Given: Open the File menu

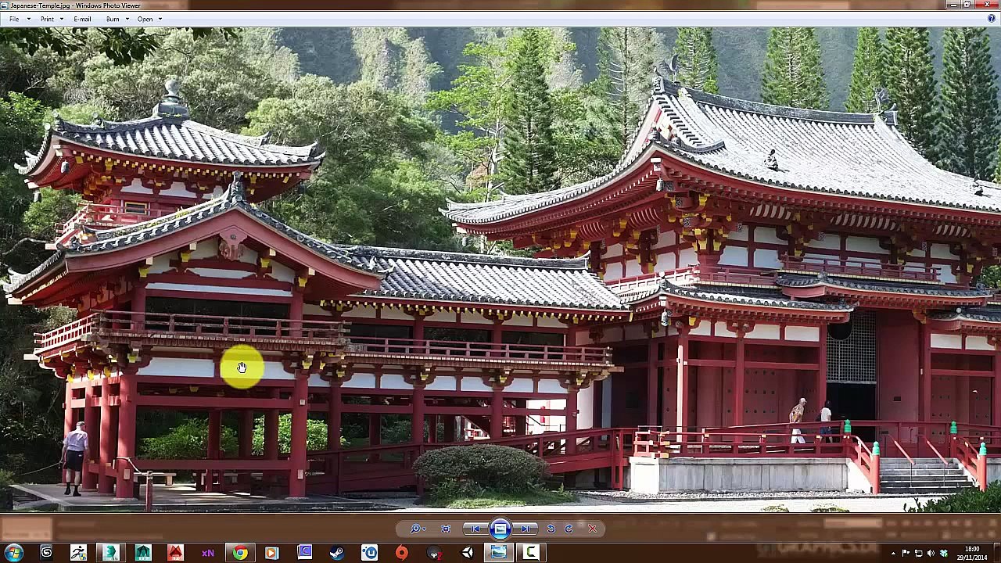Looking at the screenshot, I should [x=14, y=19].
